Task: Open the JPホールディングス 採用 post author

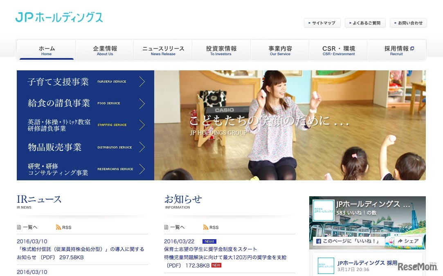Action: point(367,263)
